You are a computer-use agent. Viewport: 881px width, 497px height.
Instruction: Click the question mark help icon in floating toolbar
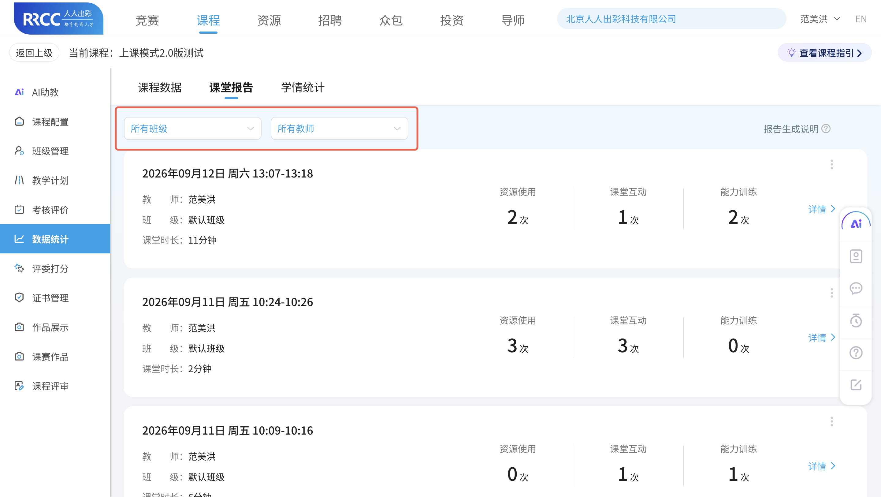pyautogui.click(x=856, y=353)
